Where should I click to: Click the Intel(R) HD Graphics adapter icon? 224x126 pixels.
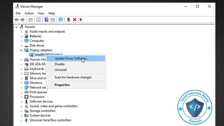tap(31, 55)
